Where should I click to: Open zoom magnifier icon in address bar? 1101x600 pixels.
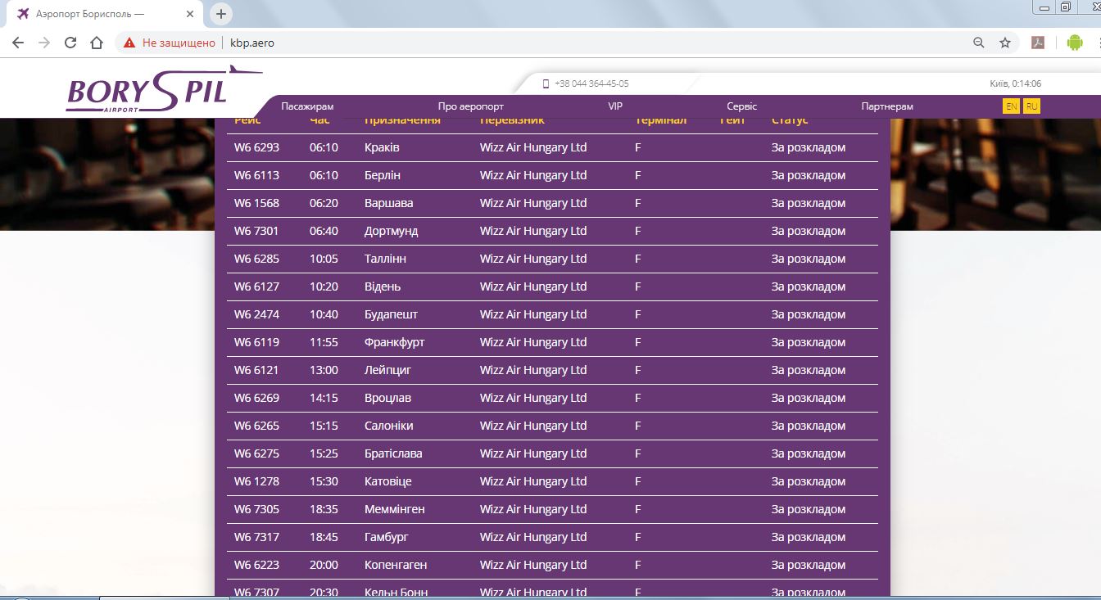pyautogui.click(x=978, y=43)
